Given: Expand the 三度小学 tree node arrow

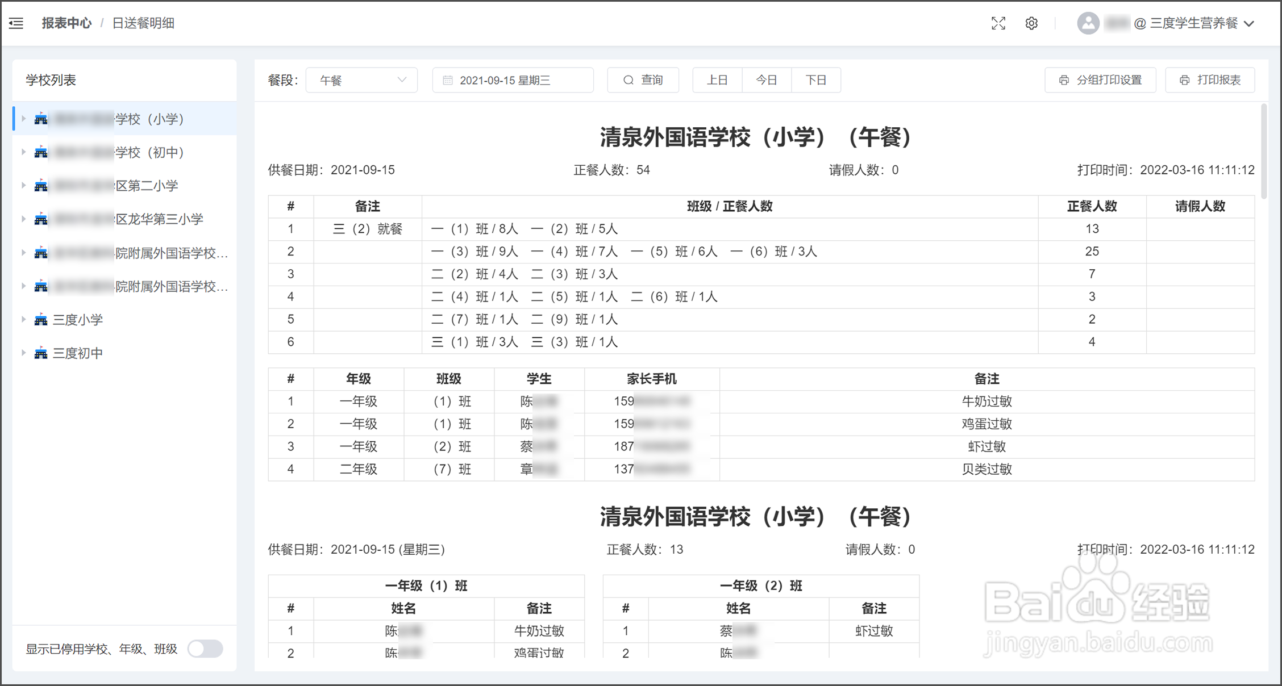Looking at the screenshot, I should [23, 320].
